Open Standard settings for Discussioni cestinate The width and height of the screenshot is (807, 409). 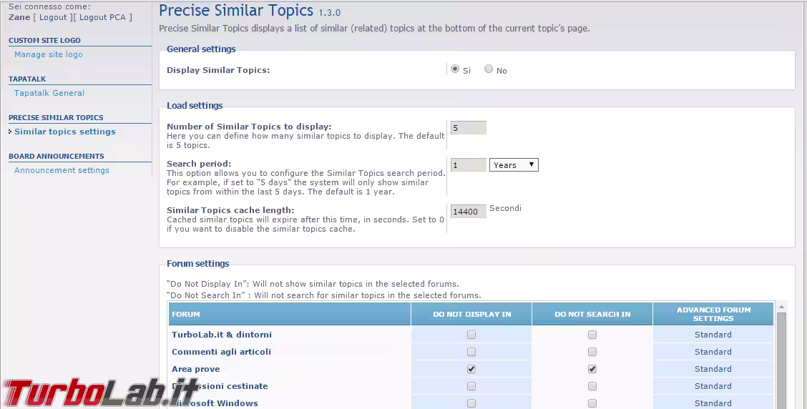point(713,386)
